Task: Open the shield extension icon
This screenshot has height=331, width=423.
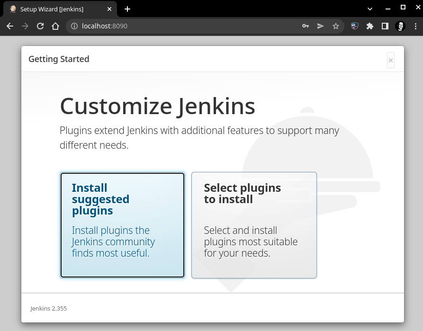Action: click(354, 26)
